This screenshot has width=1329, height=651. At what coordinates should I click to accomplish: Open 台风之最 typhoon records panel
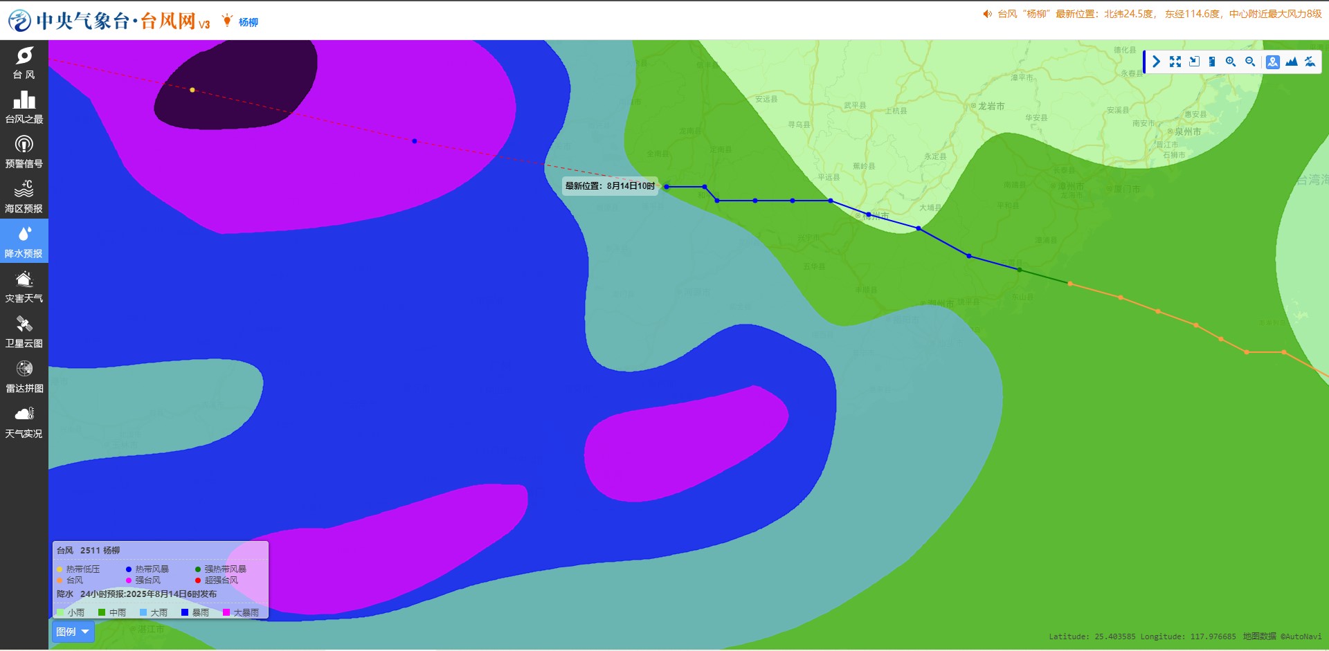point(24,108)
